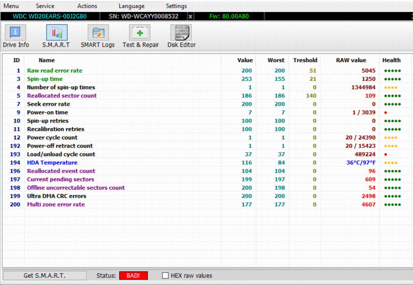Click threshold value 51
This screenshot has height=285, width=413.
click(x=313, y=71)
